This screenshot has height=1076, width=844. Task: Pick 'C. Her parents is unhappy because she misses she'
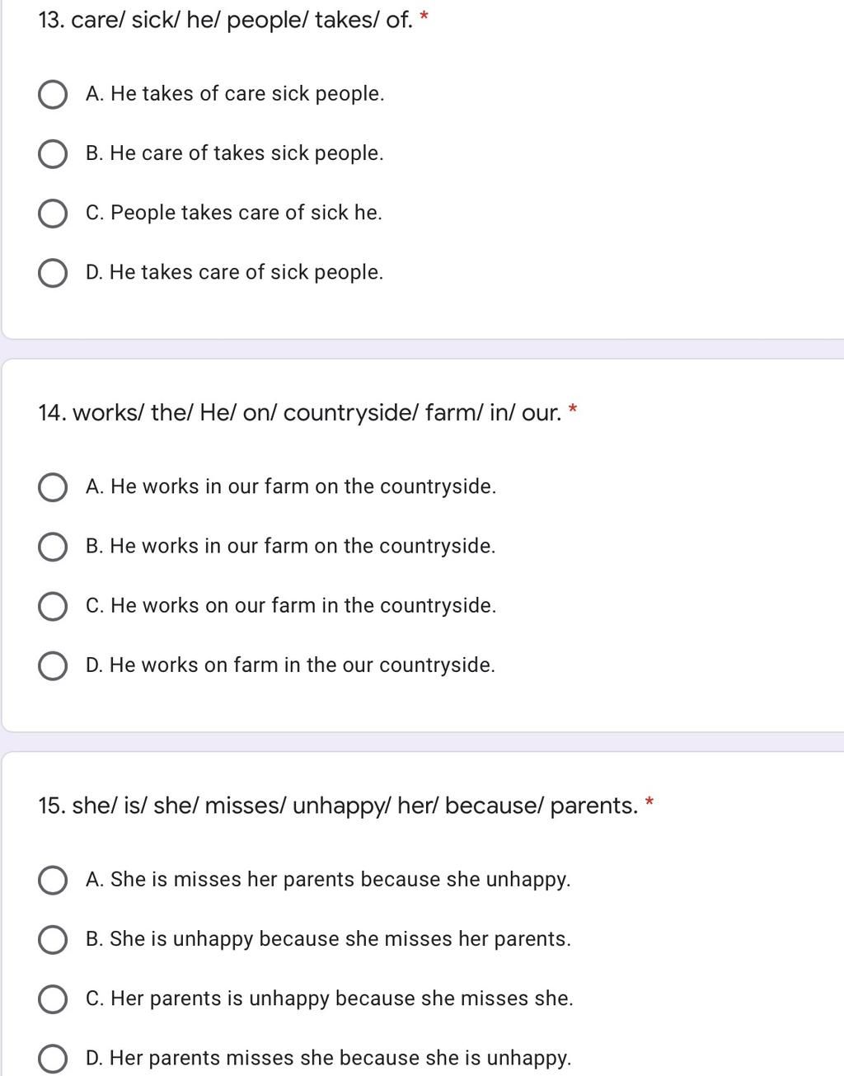pos(53,998)
